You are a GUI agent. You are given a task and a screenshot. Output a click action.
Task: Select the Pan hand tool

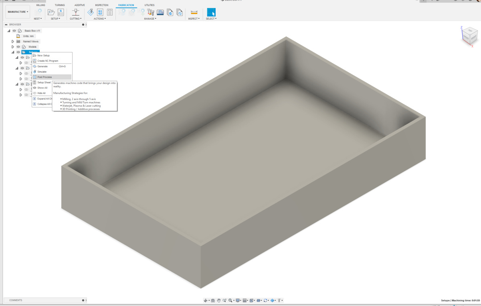pyautogui.click(x=219, y=300)
